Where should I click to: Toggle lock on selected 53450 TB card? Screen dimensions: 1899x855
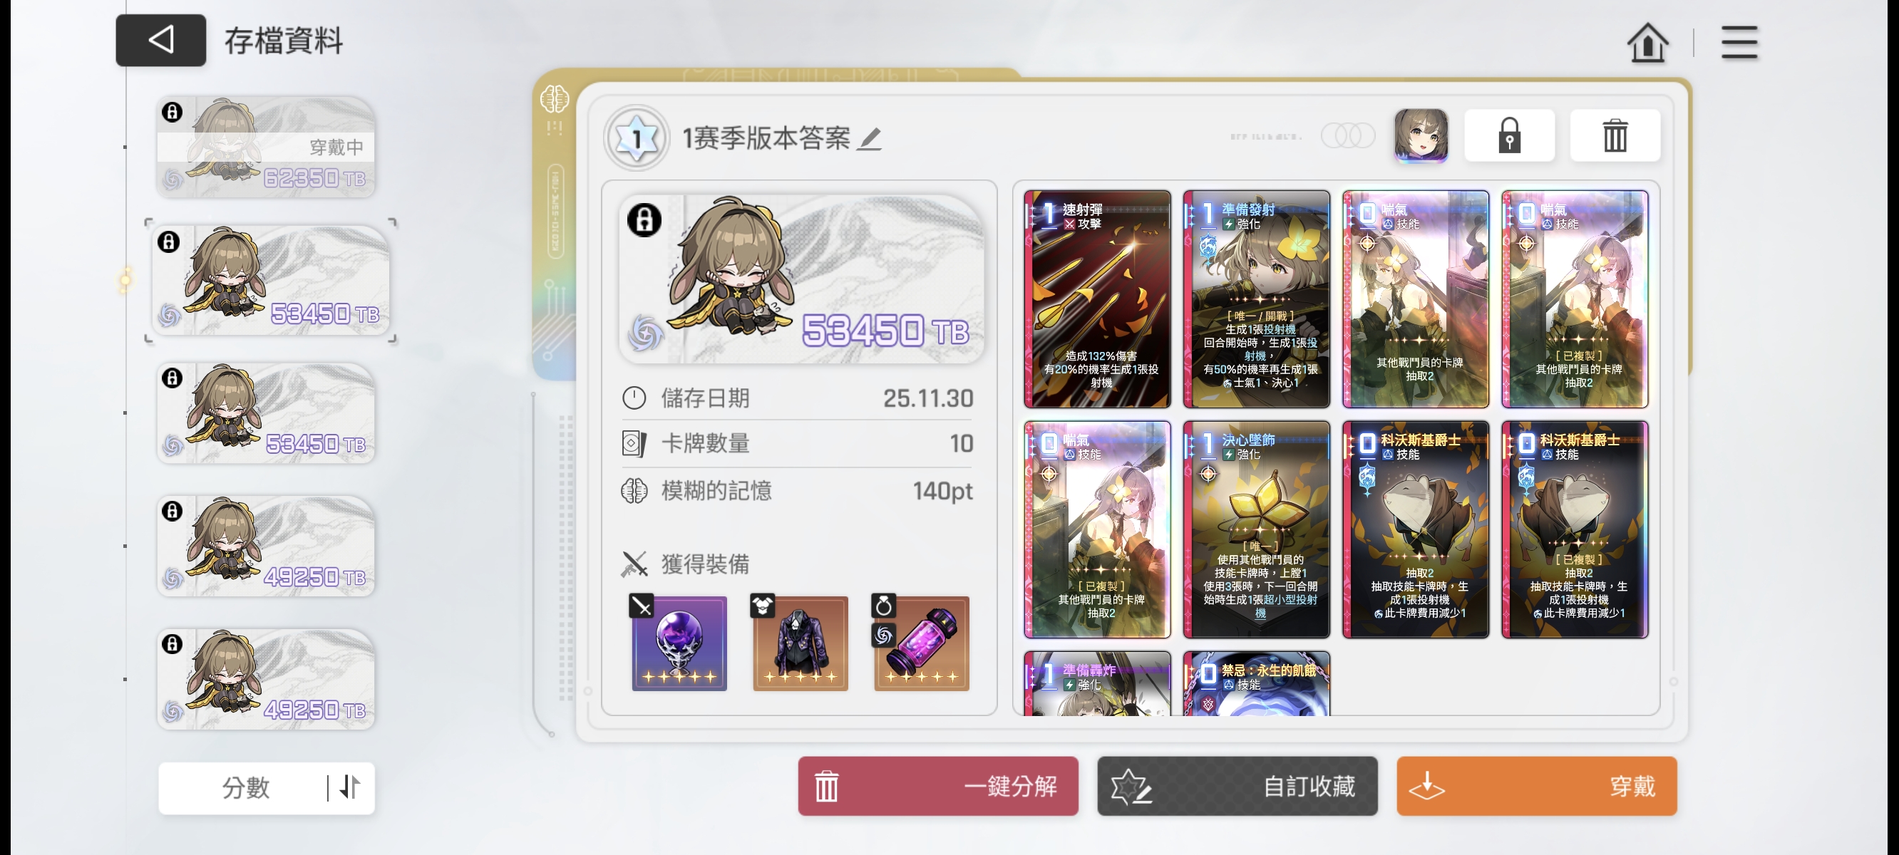(644, 219)
